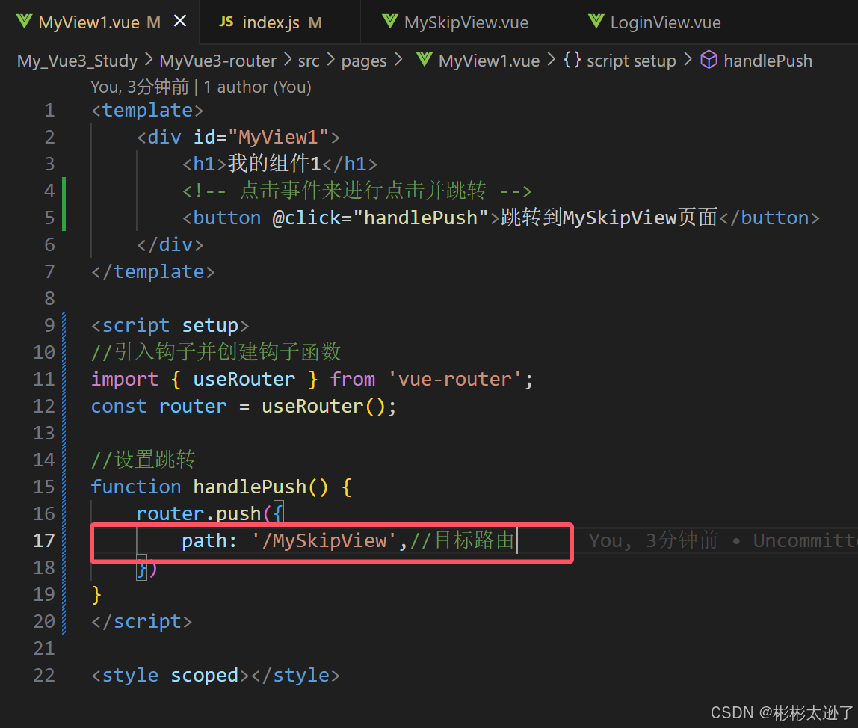Open the src breadcrumb segment
858x728 pixels.
coord(309,61)
